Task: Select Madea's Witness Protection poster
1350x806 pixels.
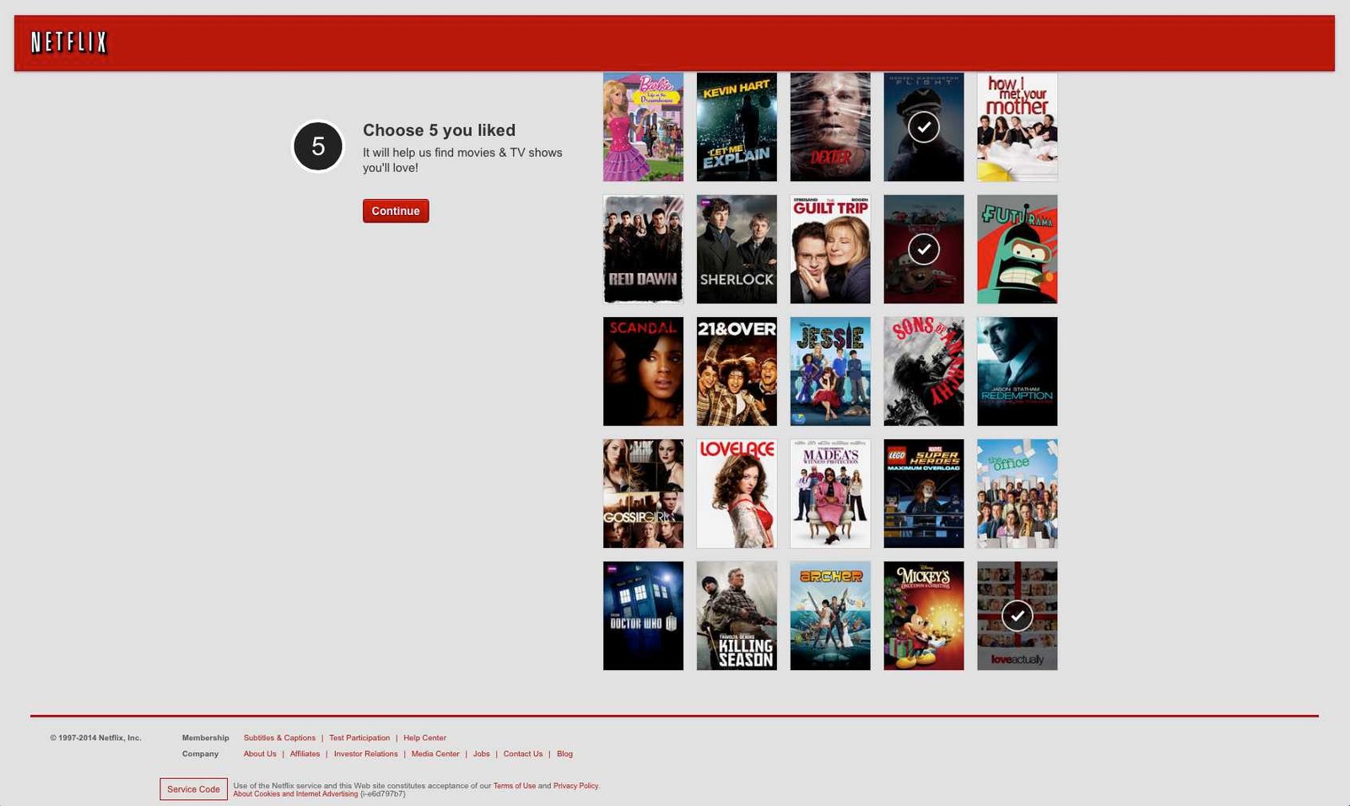Action: click(830, 493)
